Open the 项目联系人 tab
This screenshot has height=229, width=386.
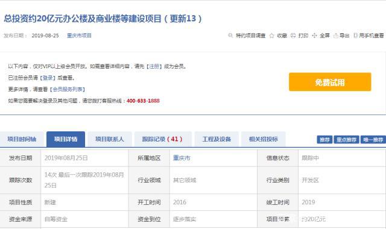point(110,139)
